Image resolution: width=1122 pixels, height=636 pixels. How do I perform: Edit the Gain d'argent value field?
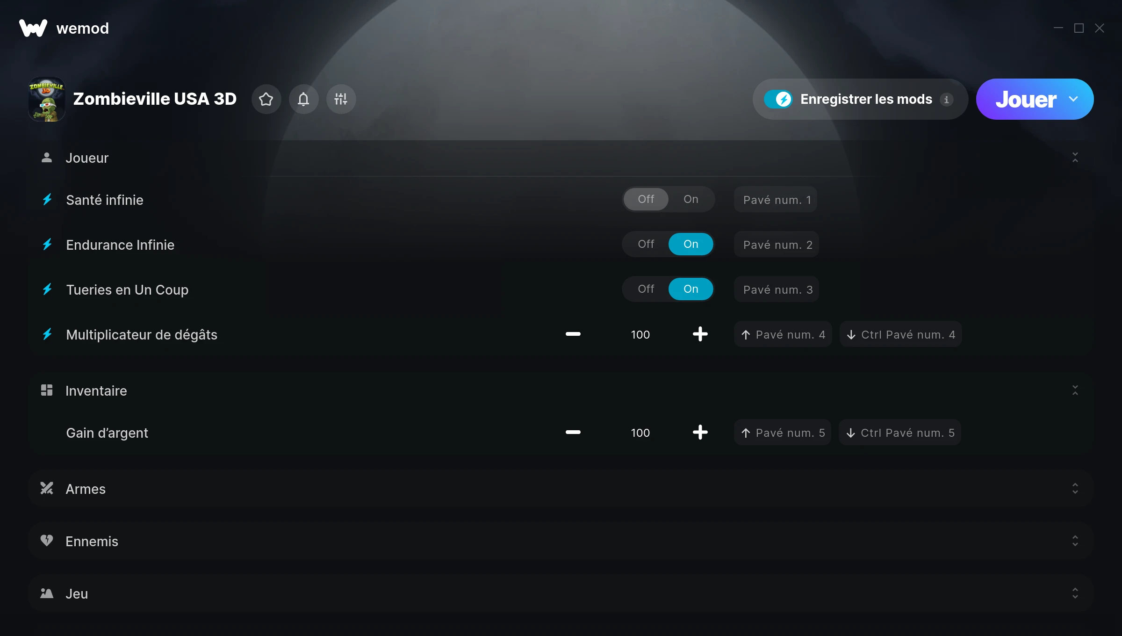click(x=640, y=433)
